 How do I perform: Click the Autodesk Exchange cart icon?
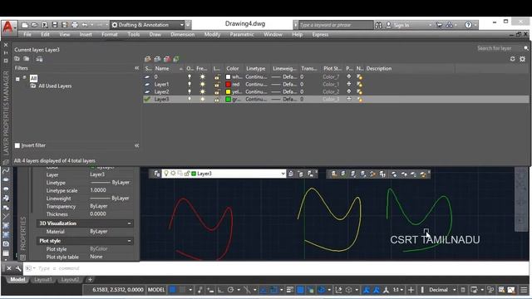440,25
